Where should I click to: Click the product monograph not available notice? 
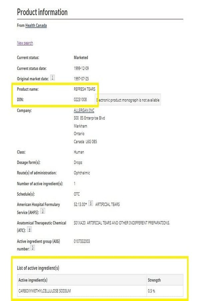(x=128, y=100)
